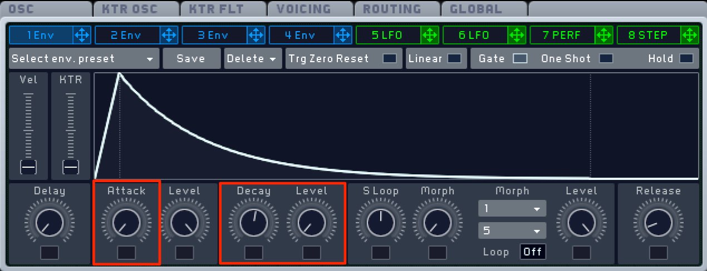Viewport: 707px width, 271px height.
Task: Switch to the KTR OSC tab
Action: point(136,9)
